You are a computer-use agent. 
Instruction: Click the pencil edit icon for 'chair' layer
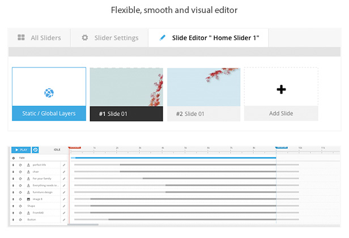pos(64,172)
